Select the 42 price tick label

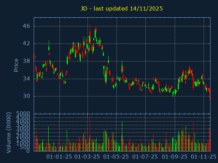coord(27,43)
